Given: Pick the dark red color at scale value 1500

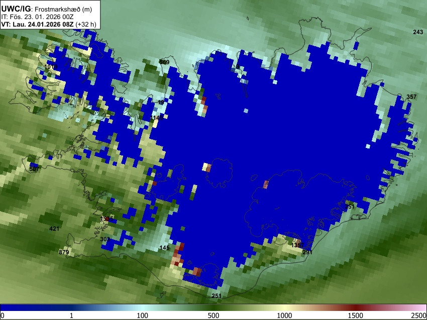Looking at the screenshot, I should click(356, 307).
